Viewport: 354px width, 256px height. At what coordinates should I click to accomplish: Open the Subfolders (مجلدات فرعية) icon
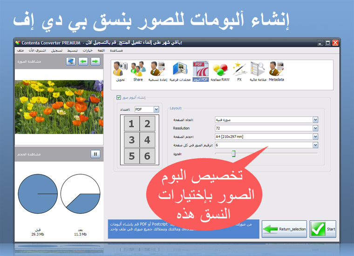180,69
